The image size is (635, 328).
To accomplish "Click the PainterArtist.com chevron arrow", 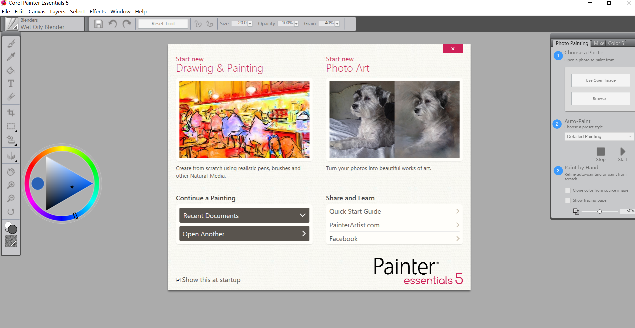I will point(458,225).
